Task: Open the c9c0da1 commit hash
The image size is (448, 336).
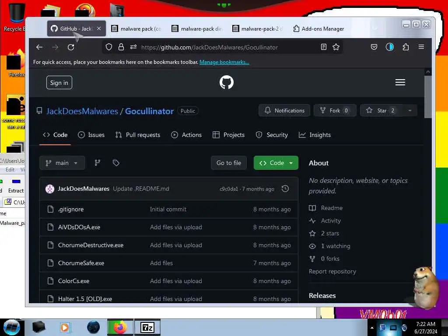Action: (228, 189)
